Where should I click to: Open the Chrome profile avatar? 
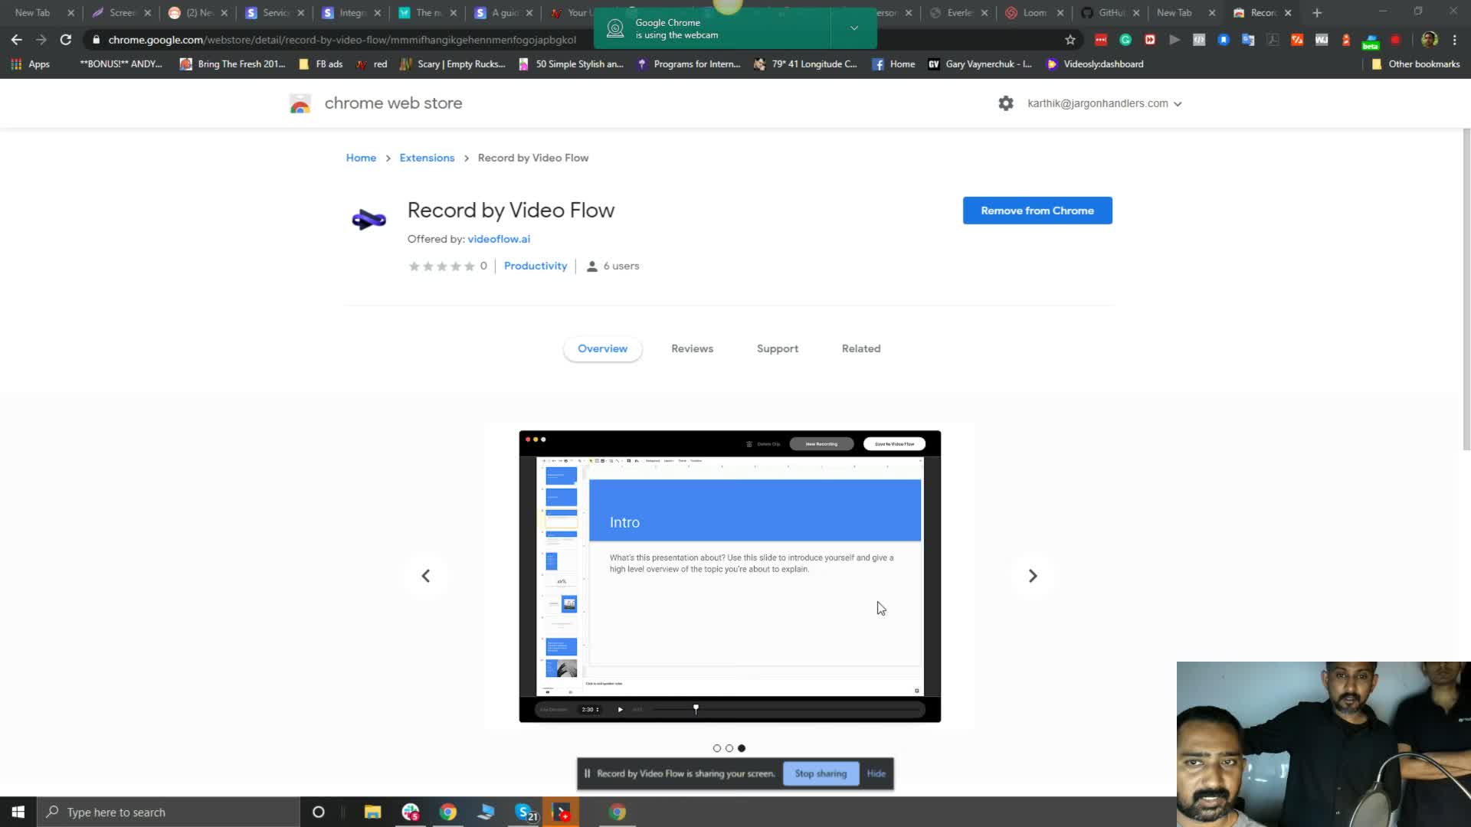pos(1430,40)
